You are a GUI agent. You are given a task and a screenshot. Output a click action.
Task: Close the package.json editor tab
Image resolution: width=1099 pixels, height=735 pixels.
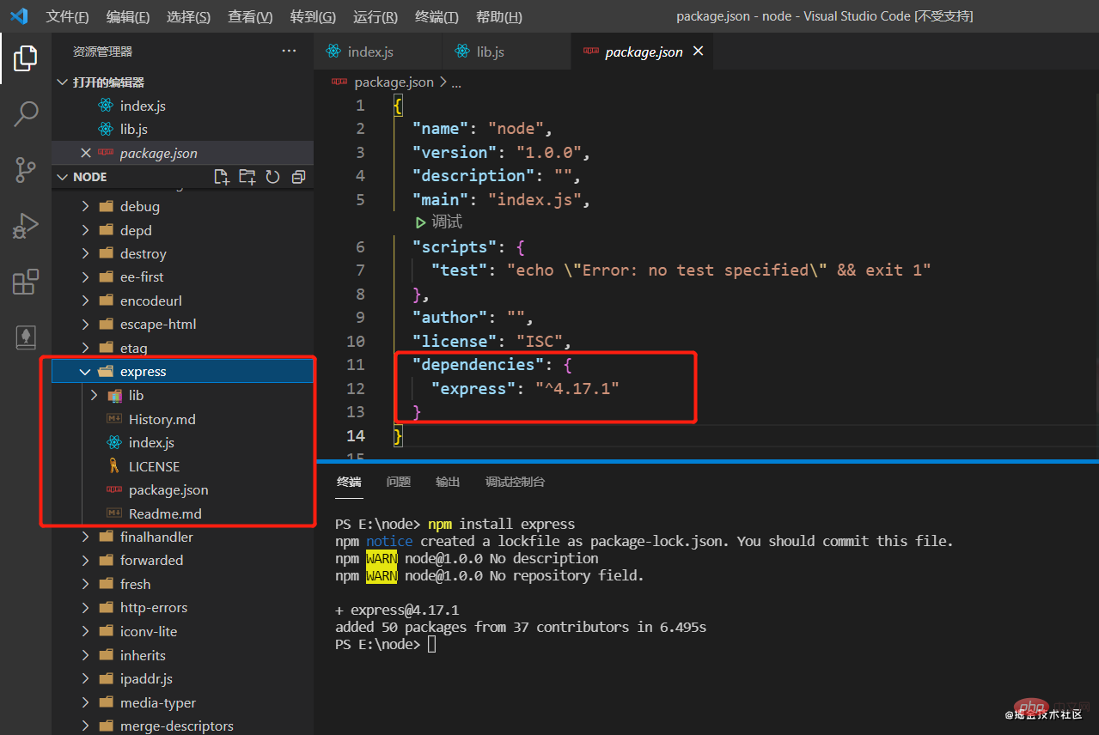coord(699,52)
